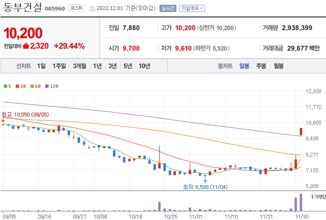The height and width of the screenshot is (220, 326).
Task: Switch to the 일봉 daily candle chart
Action: (244, 66)
